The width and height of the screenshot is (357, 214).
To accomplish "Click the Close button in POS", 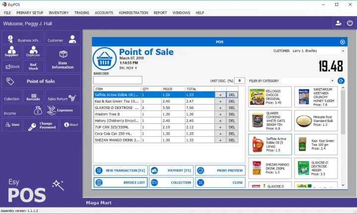I will pyautogui.click(x=220, y=182).
